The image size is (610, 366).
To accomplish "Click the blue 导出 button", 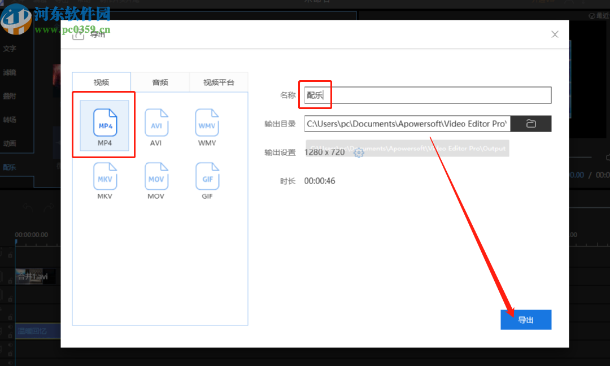I will pos(526,320).
